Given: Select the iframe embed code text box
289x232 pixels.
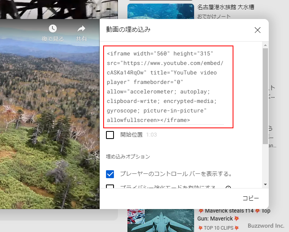Looking at the screenshot, I should (x=165, y=87).
